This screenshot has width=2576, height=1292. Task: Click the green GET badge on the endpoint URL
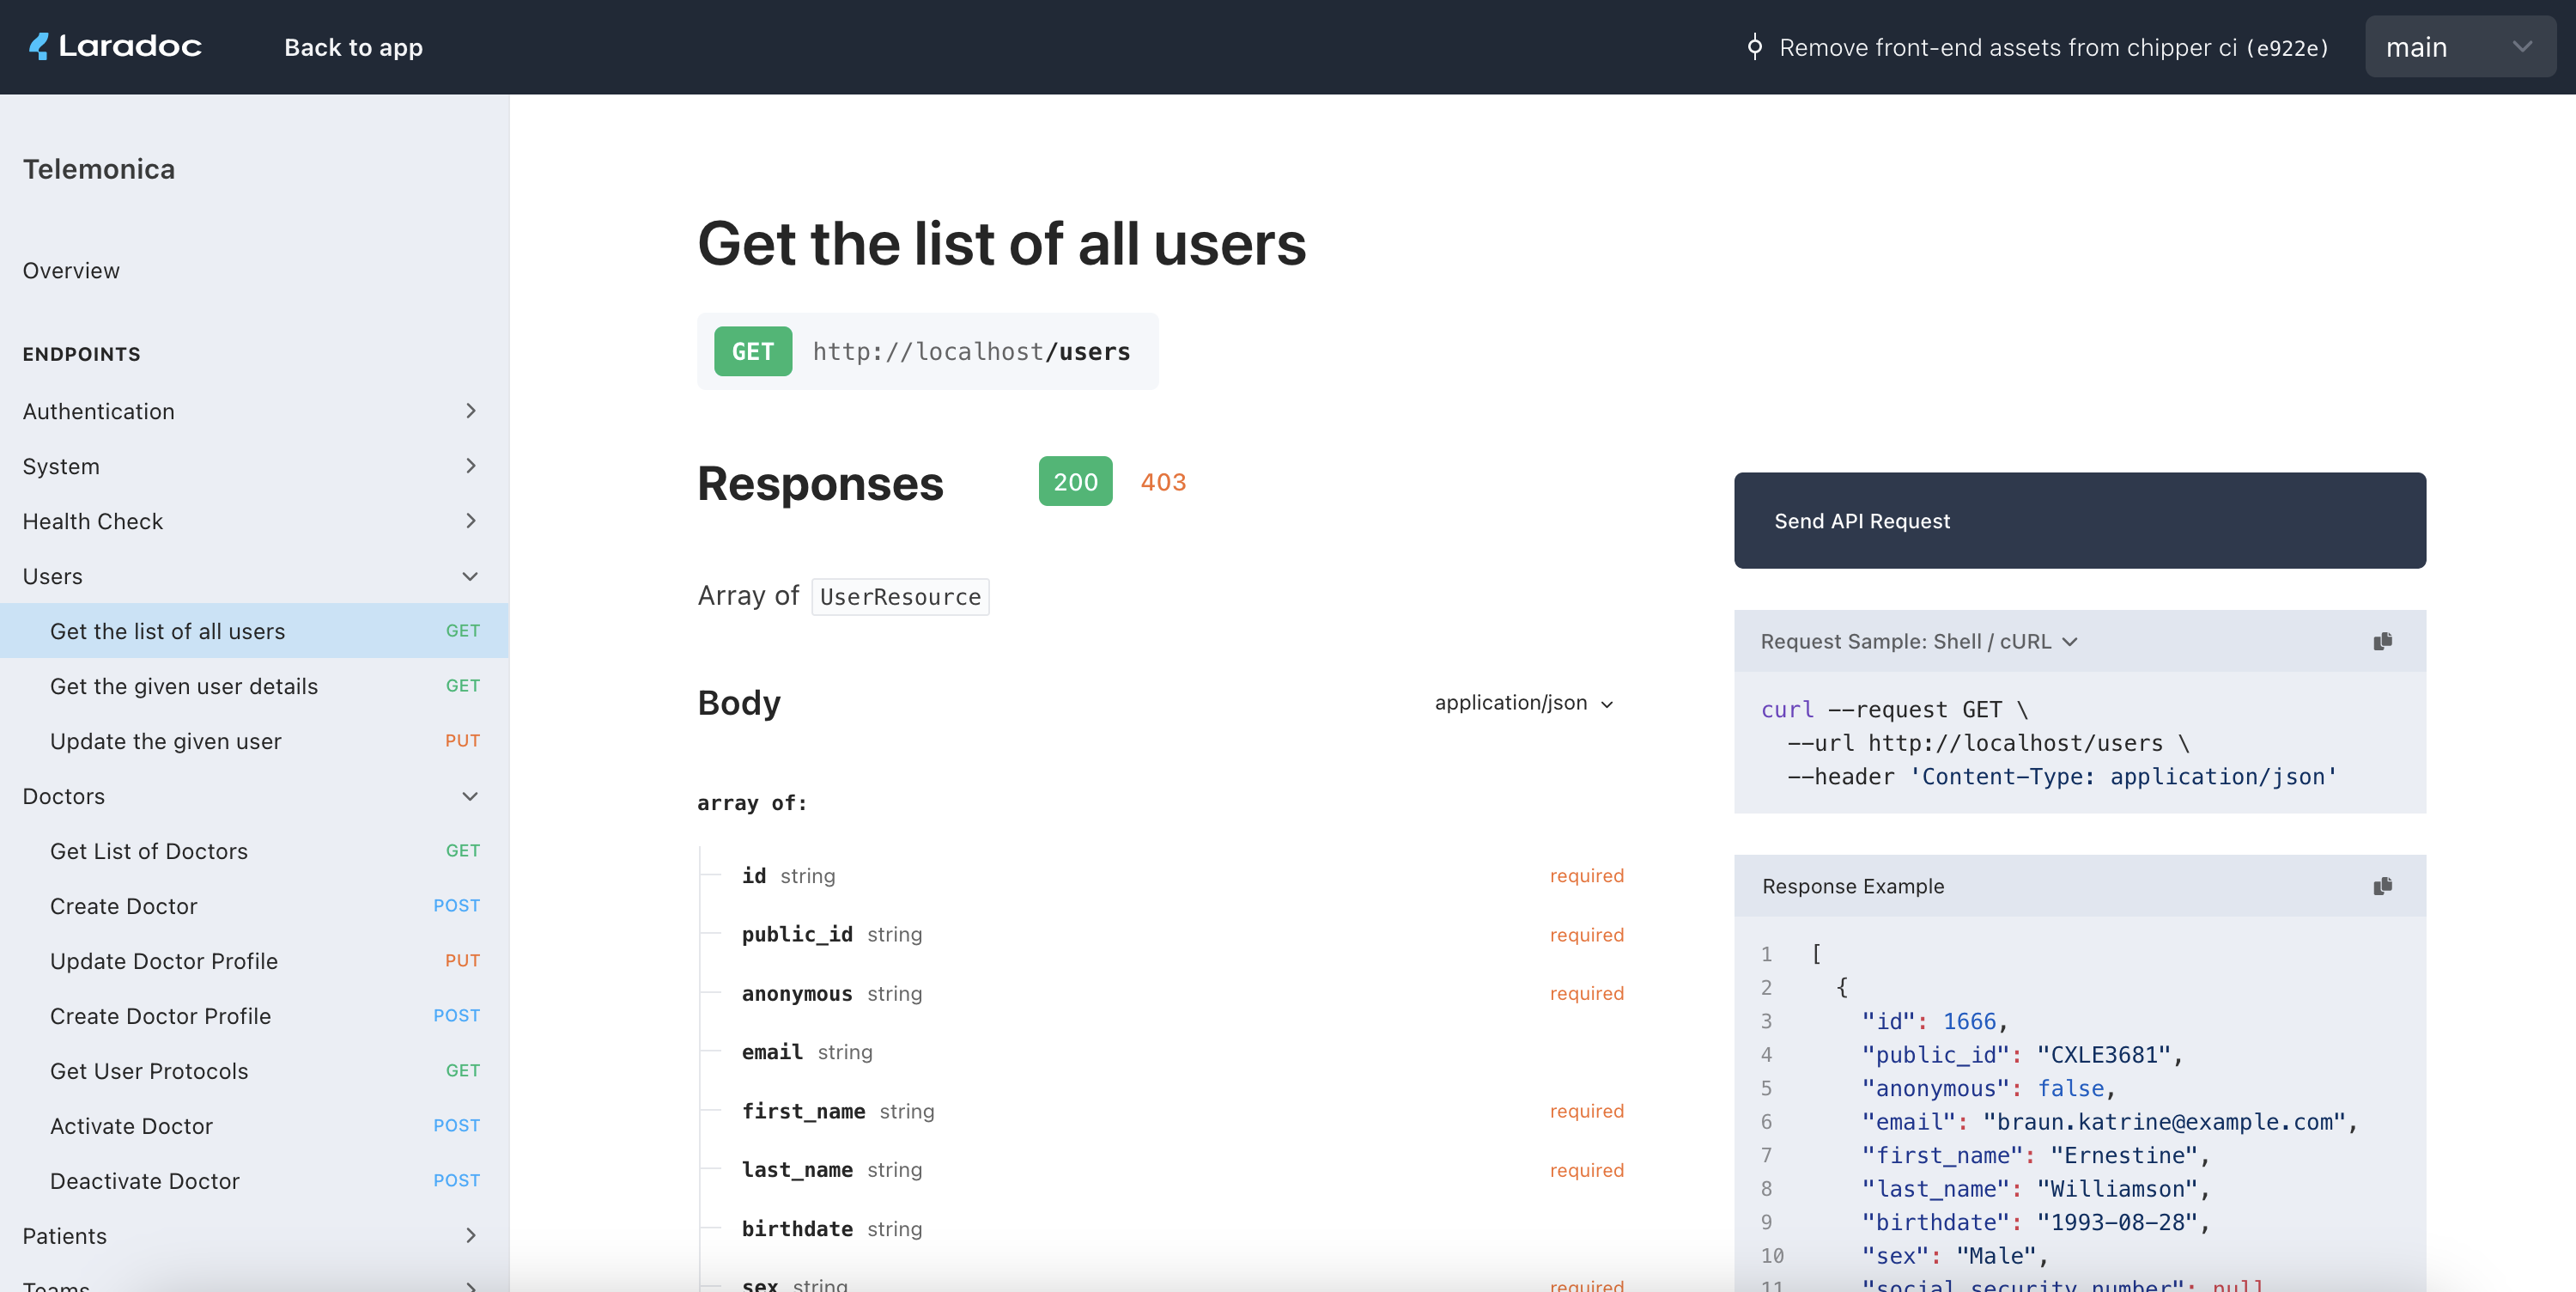point(753,351)
